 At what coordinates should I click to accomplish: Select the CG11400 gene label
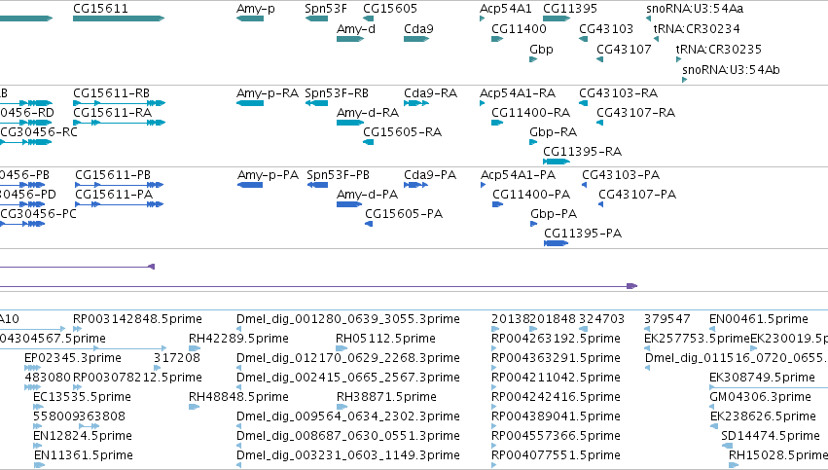(520, 28)
